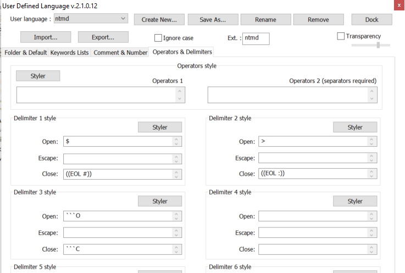The image size is (405, 273).
Task: Click the Create New... button
Action: (159, 19)
